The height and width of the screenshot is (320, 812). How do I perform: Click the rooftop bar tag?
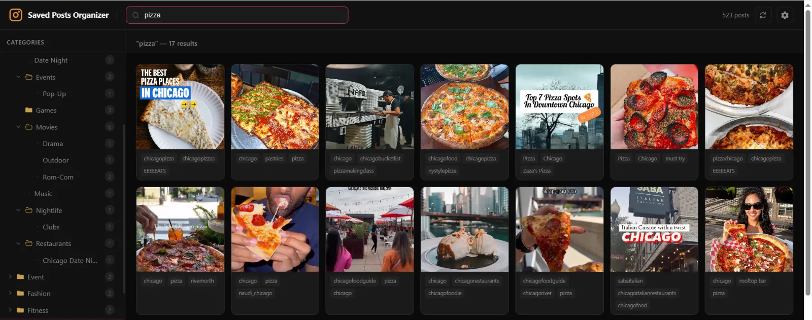pos(753,281)
